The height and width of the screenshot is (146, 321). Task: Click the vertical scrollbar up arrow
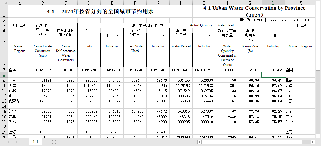pos(318,3)
